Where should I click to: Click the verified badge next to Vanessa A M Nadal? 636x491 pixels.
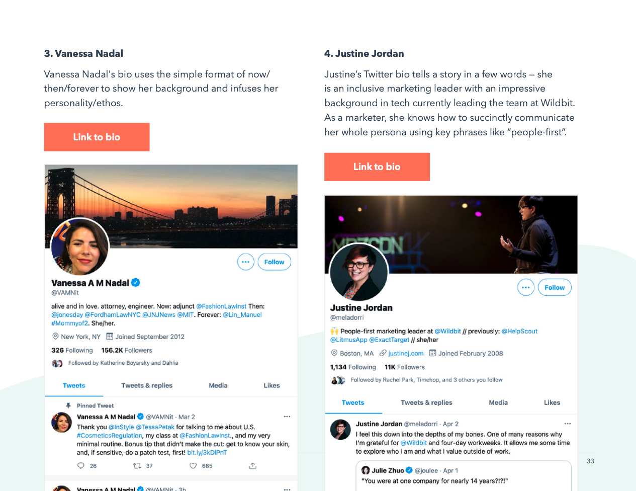[136, 282]
